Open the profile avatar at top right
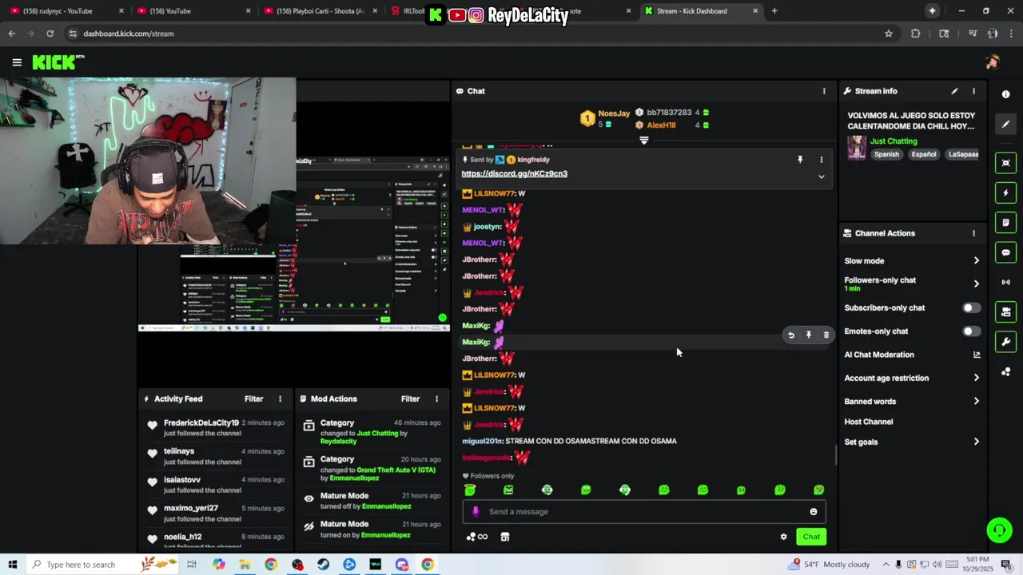 pos(993,62)
